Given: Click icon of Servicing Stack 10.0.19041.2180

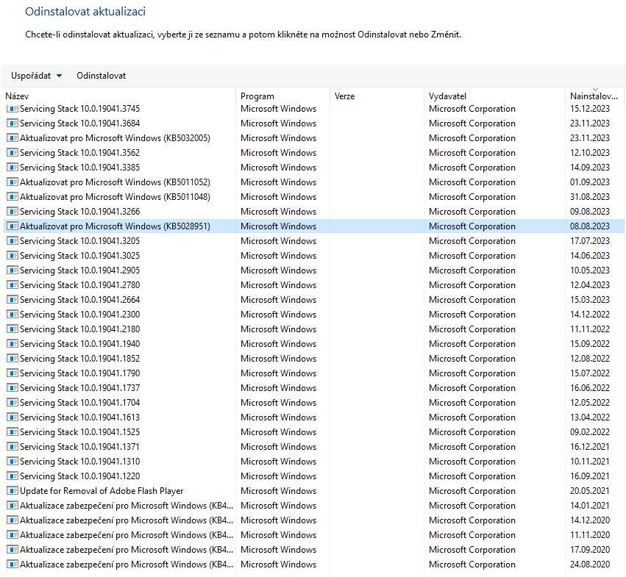Looking at the screenshot, I should pyautogui.click(x=13, y=329).
